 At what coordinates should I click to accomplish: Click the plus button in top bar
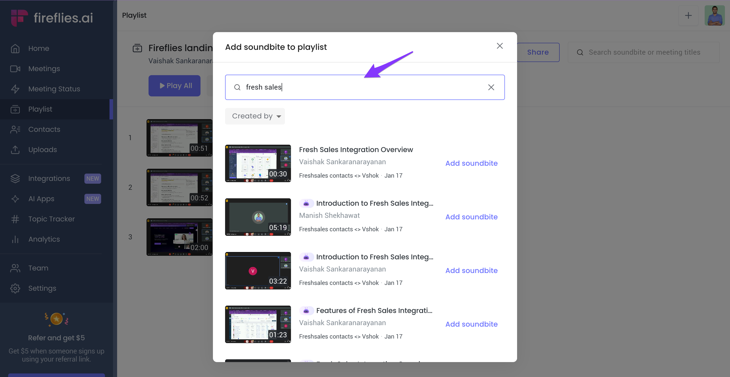coord(688,15)
